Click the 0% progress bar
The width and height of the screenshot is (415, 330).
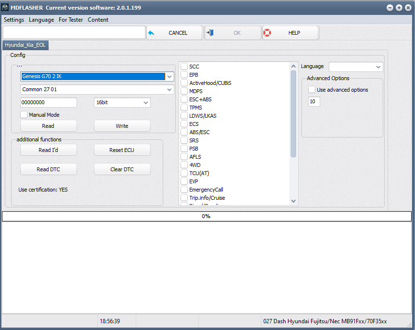[x=207, y=216]
